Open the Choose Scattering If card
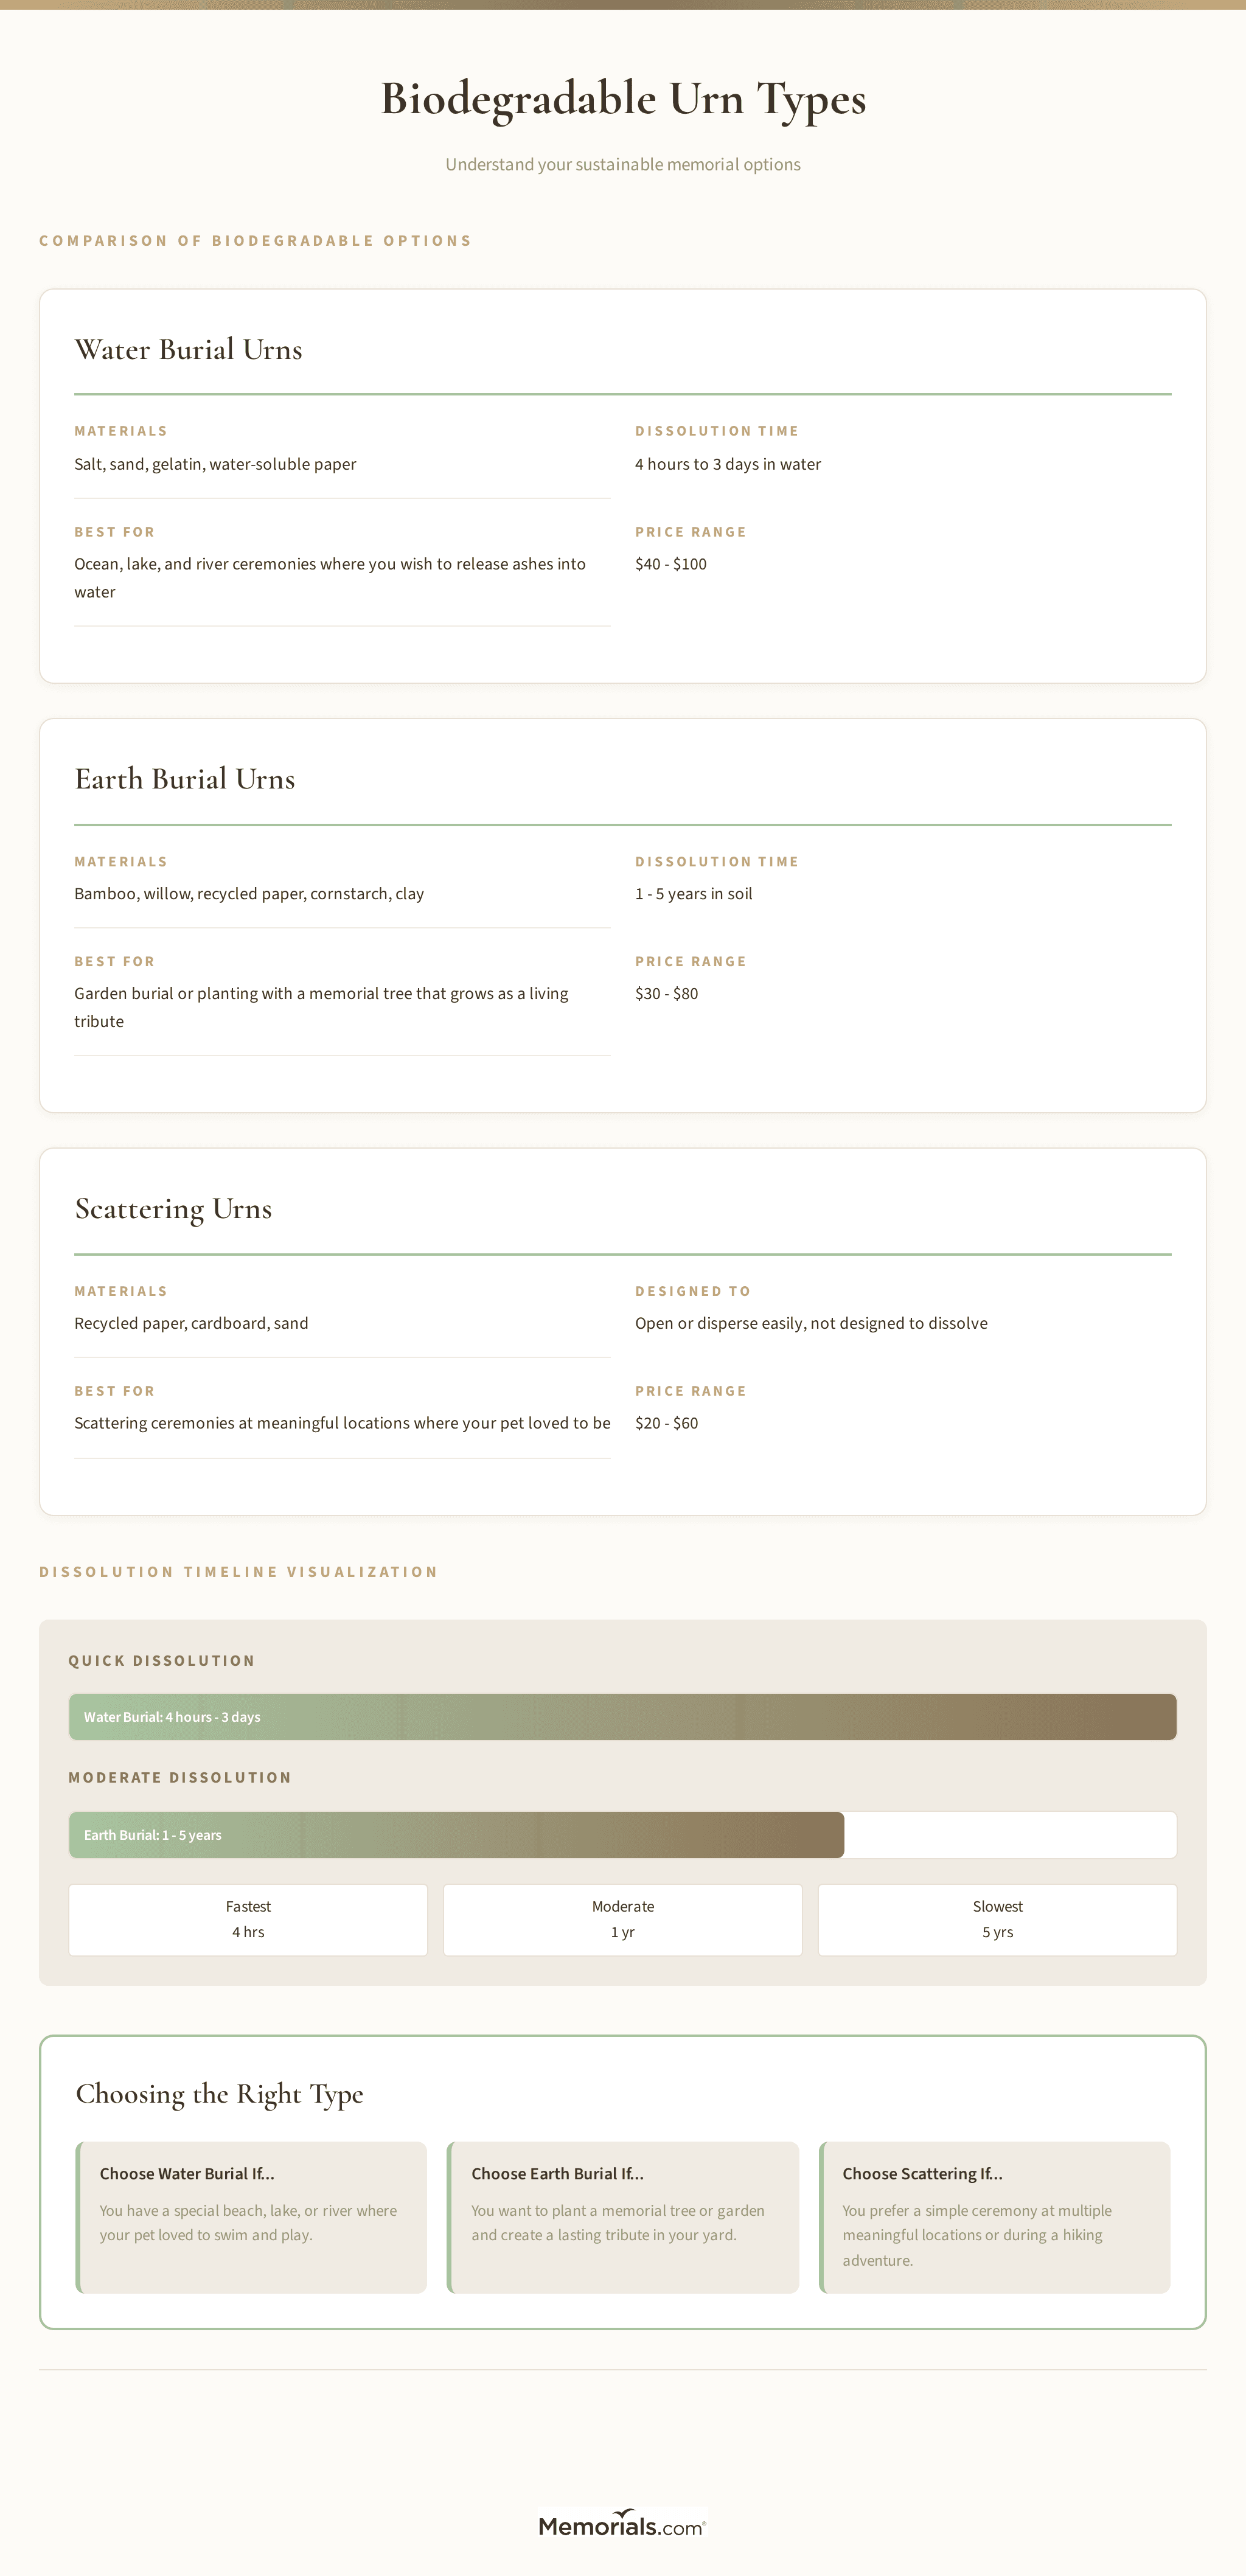Image resolution: width=1246 pixels, height=2576 pixels. [x=994, y=2216]
